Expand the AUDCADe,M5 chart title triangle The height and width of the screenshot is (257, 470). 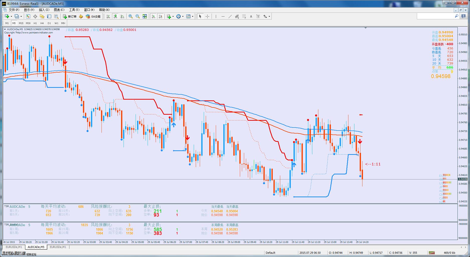5,29
